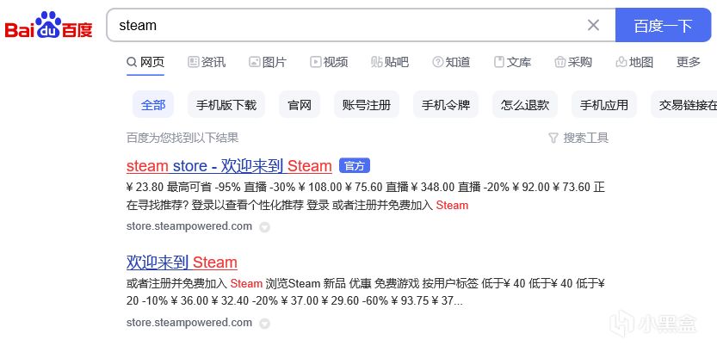Switch to the 文库 tab
717x346 pixels.
[512, 62]
